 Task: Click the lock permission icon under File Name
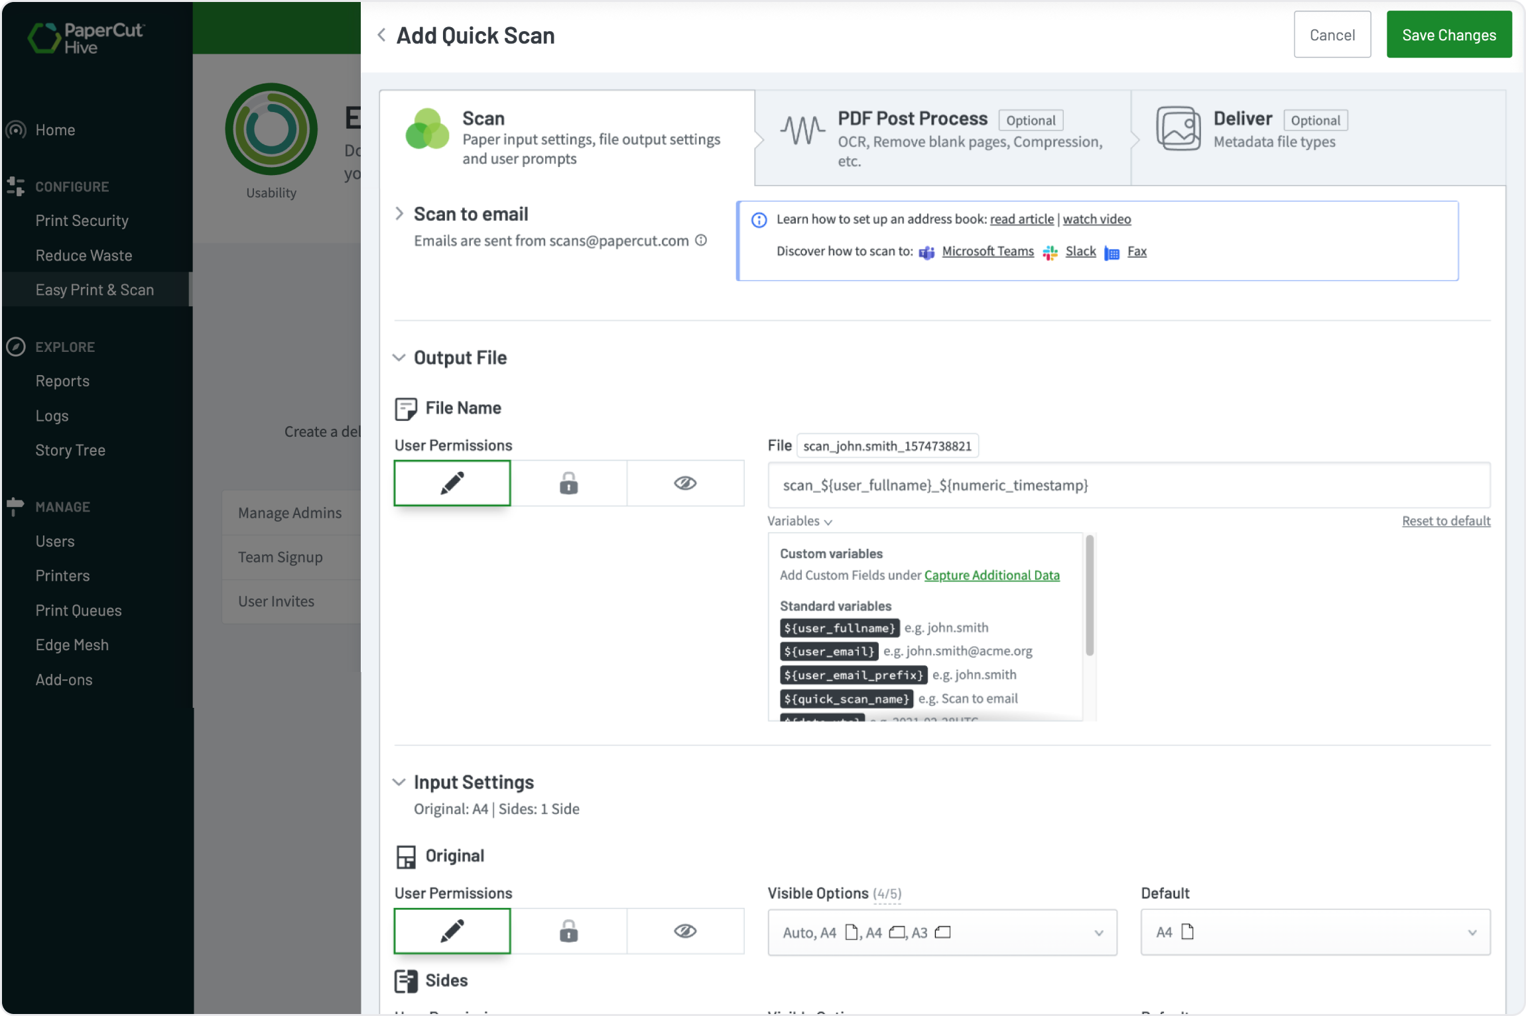click(568, 483)
